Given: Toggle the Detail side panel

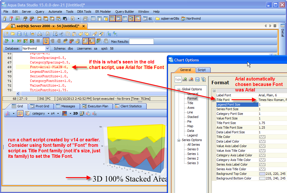Looking at the screenshot, I should [x=283, y=30].
